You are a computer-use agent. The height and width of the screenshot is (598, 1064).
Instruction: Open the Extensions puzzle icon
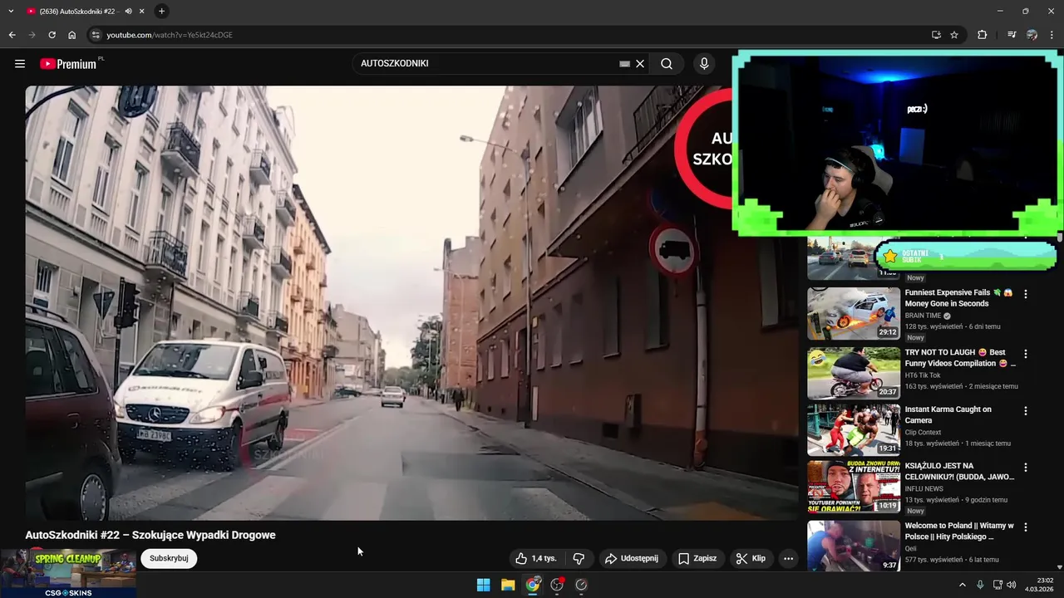point(983,35)
